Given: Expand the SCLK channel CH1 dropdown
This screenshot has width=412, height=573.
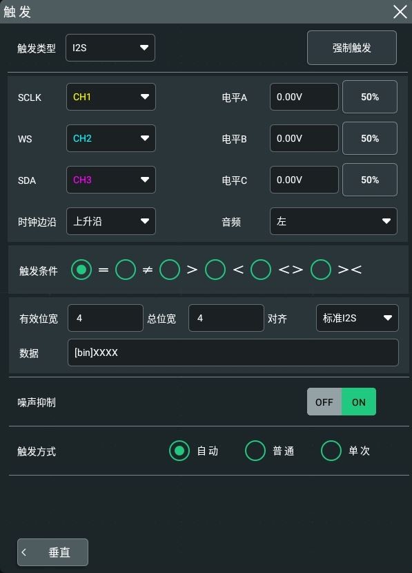Looking at the screenshot, I should (x=111, y=97).
